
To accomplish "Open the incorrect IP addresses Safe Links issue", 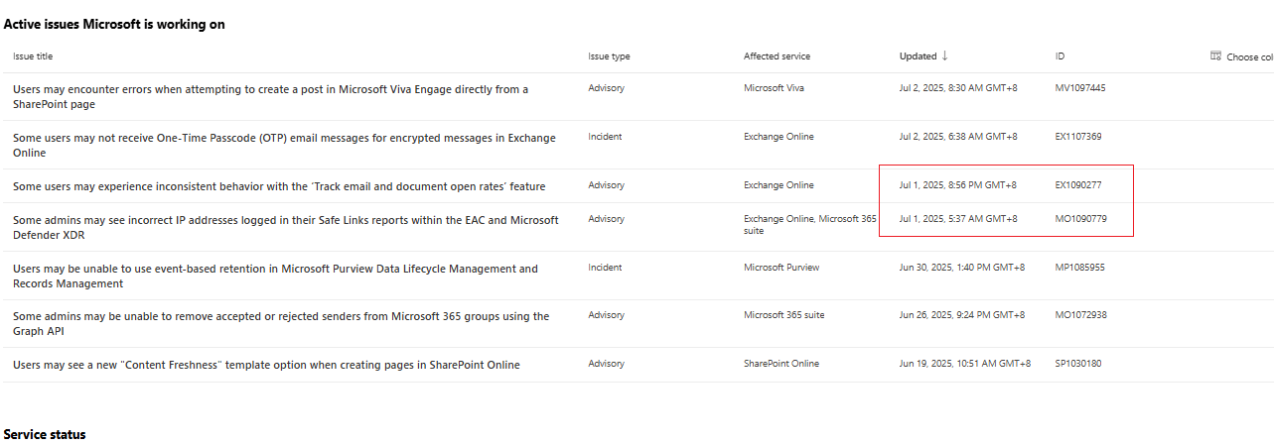I will point(286,227).
